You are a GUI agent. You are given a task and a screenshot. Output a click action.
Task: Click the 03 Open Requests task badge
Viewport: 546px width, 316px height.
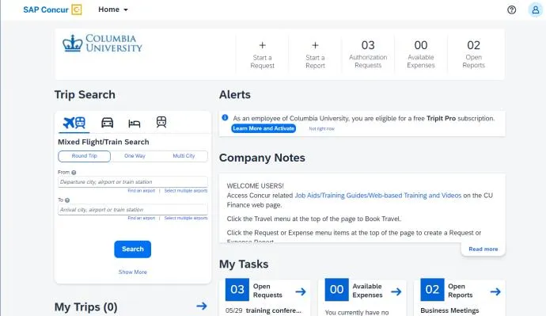237,290
